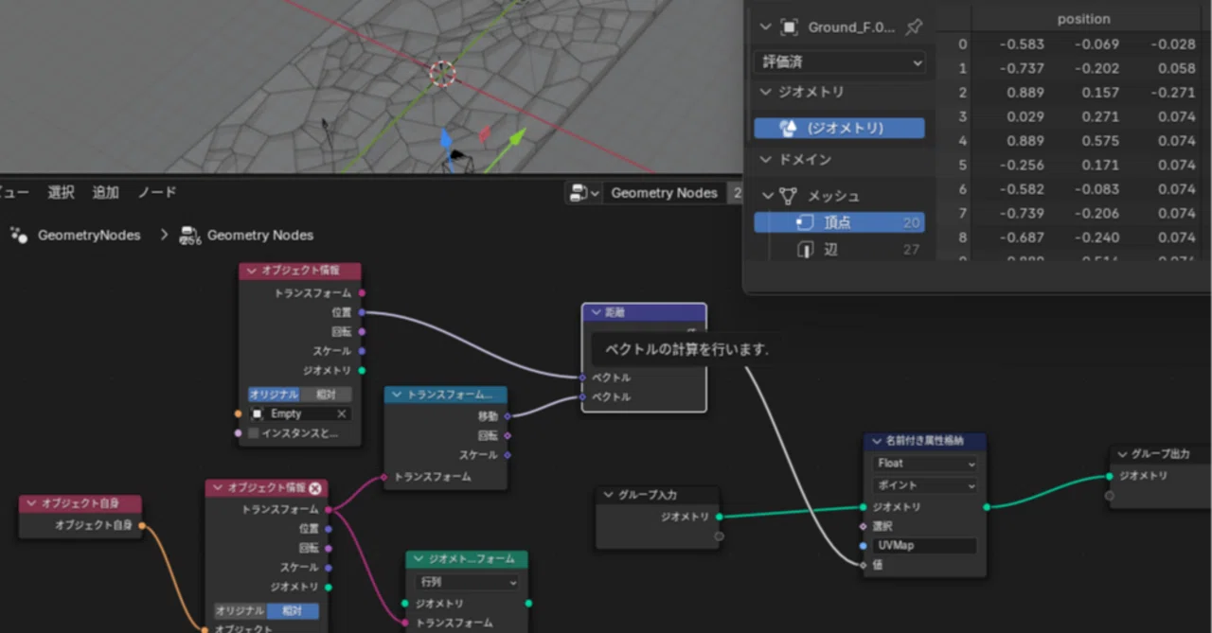Click the object icon beside Ground_F.0
Screen dimensions: 1212x633
790,27
